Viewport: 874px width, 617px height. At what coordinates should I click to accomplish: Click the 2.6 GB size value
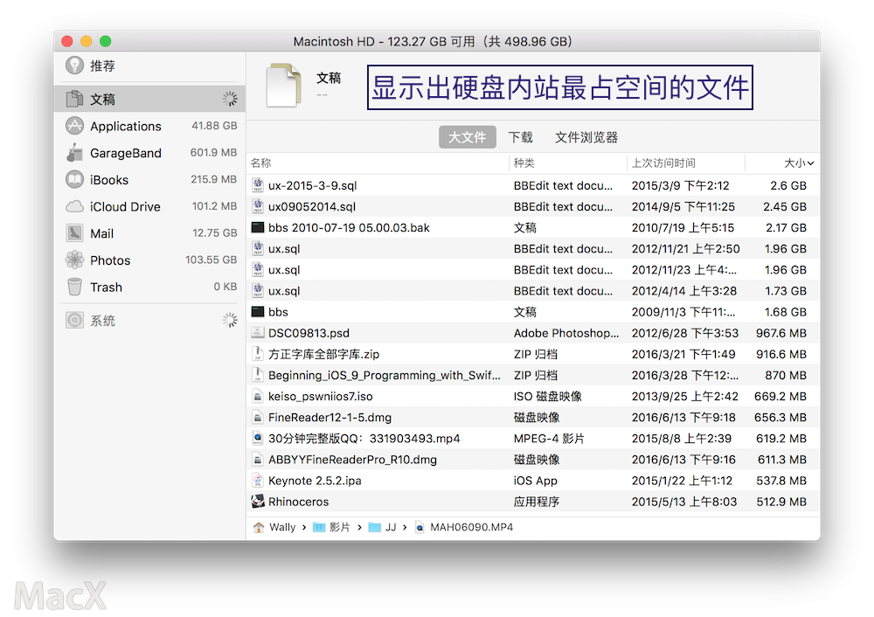788,185
